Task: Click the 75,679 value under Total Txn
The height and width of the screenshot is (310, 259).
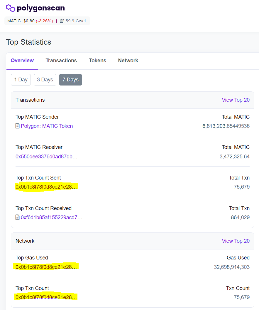Action: coord(242,187)
